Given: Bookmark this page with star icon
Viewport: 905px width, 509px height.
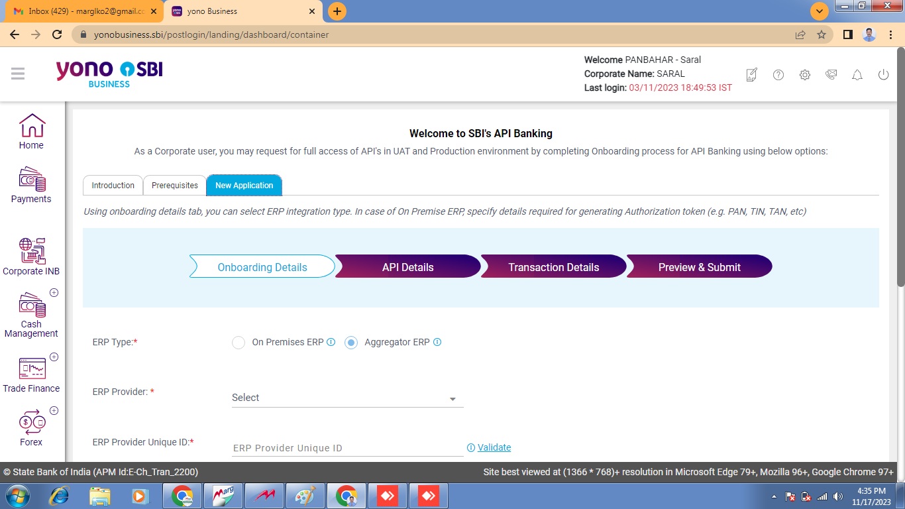Looking at the screenshot, I should (822, 34).
